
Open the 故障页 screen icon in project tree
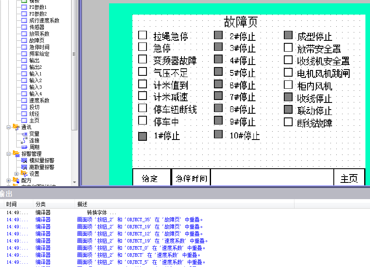[24, 40]
